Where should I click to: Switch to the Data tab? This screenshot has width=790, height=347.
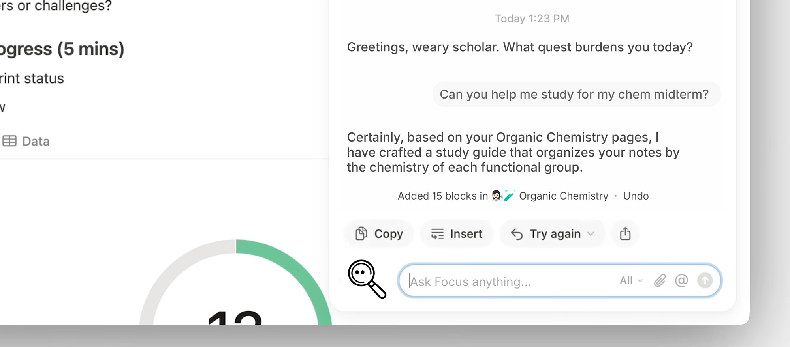tap(26, 141)
